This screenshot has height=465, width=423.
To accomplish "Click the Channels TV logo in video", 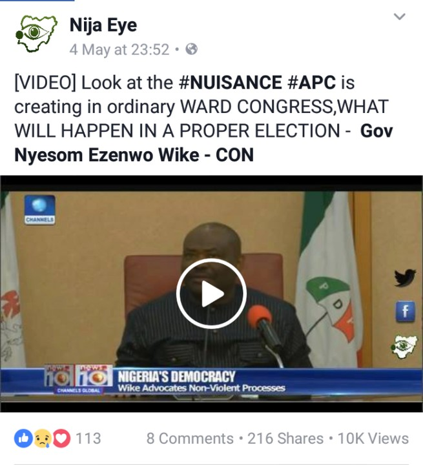I will pyautogui.click(x=40, y=210).
